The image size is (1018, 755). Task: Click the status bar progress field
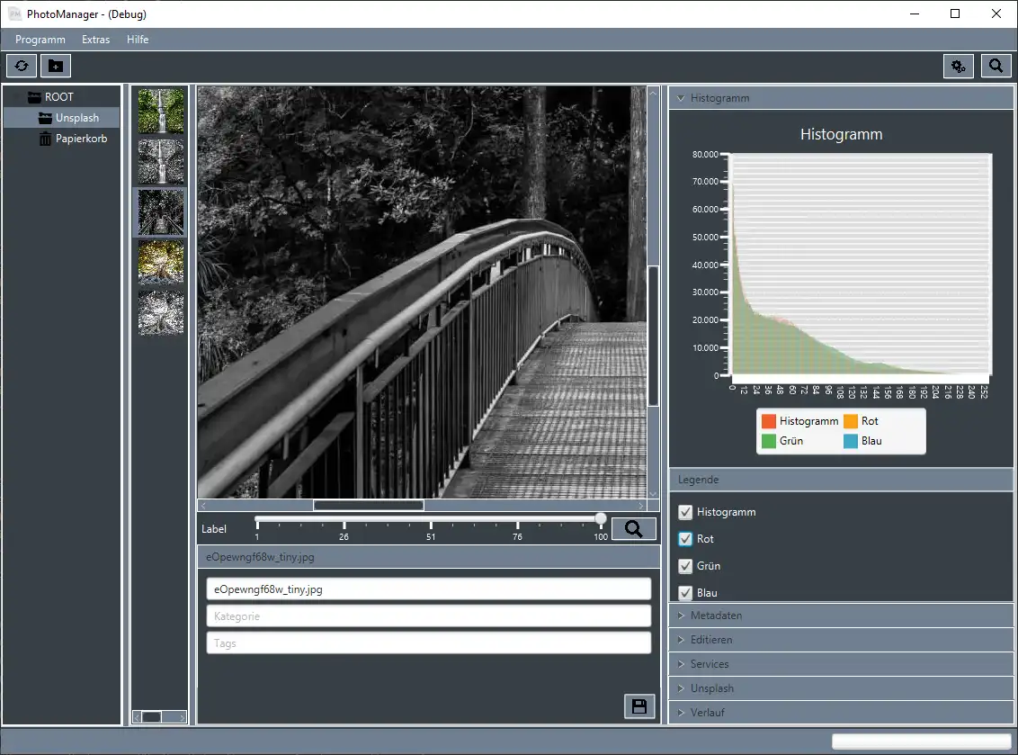tap(921, 742)
